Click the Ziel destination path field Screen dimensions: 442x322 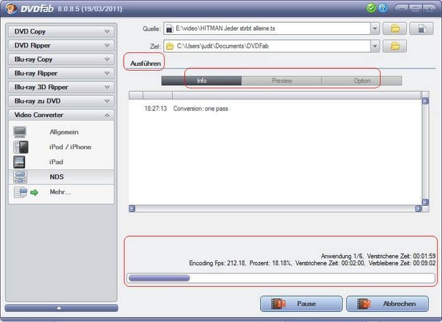tap(267, 46)
